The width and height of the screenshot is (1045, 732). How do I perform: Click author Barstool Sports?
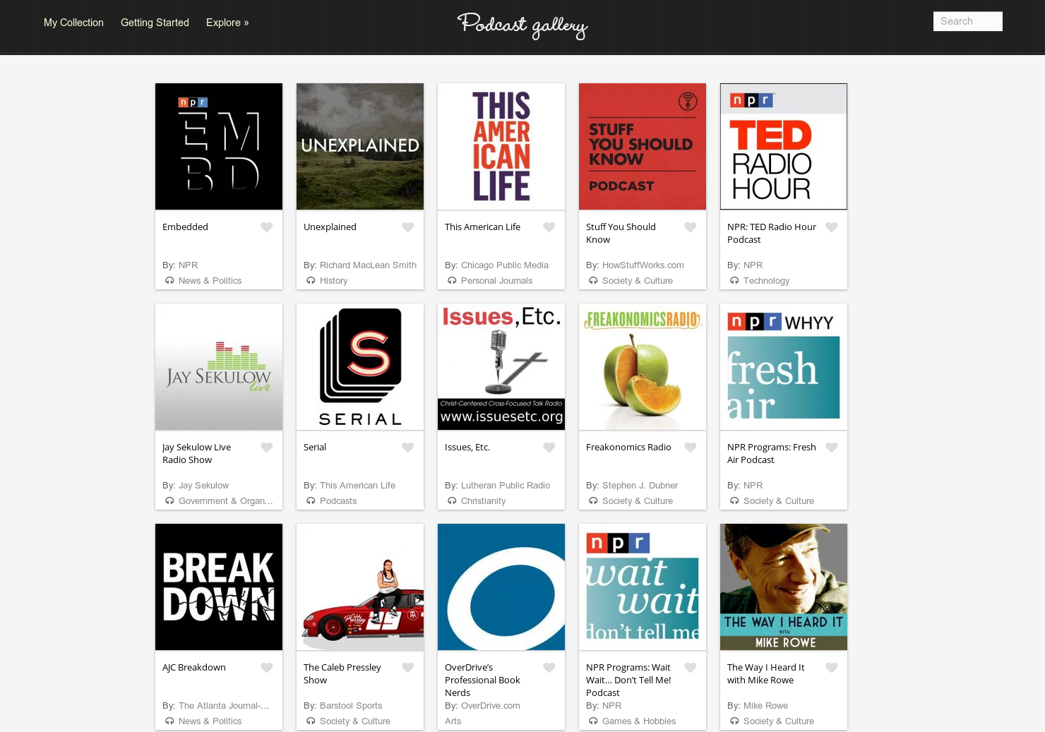[x=351, y=706]
